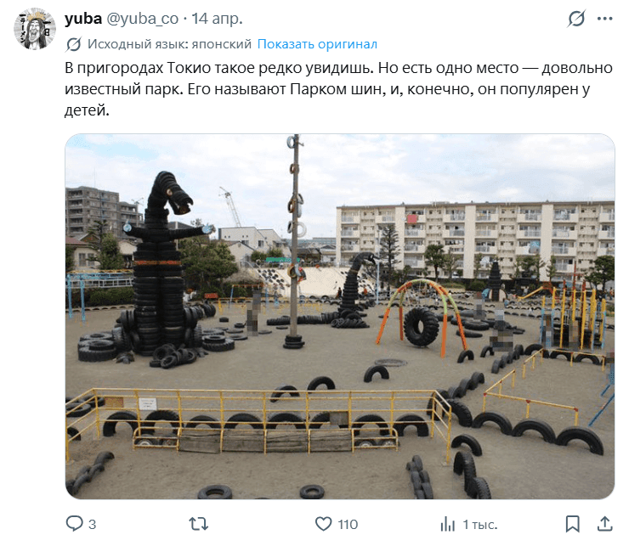
Task: Open the tire park photo
Action: click(340, 316)
